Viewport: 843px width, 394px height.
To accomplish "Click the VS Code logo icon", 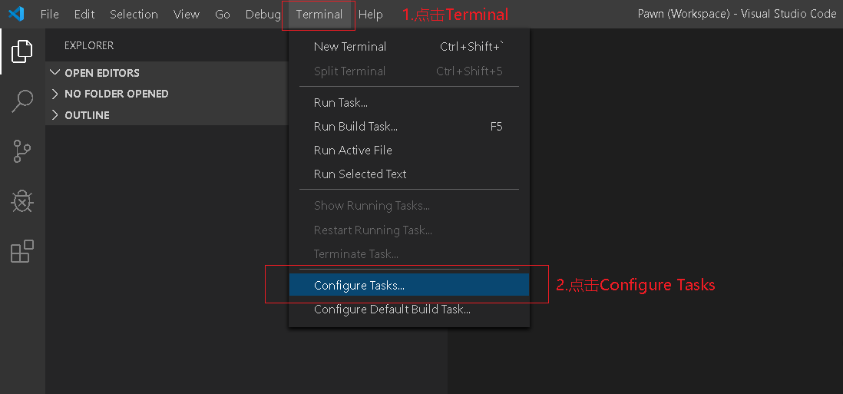I will (x=16, y=15).
